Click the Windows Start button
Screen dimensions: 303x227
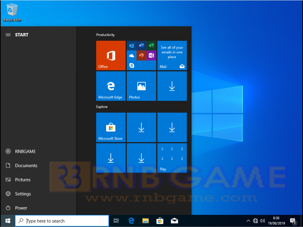coord(8,221)
